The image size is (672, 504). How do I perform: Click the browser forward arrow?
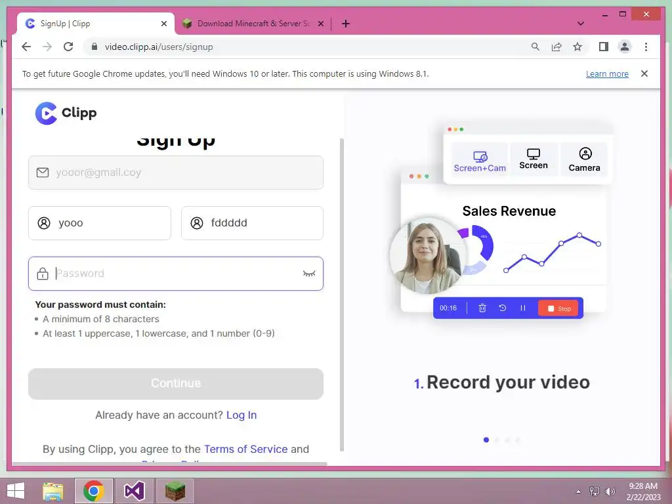47,47
